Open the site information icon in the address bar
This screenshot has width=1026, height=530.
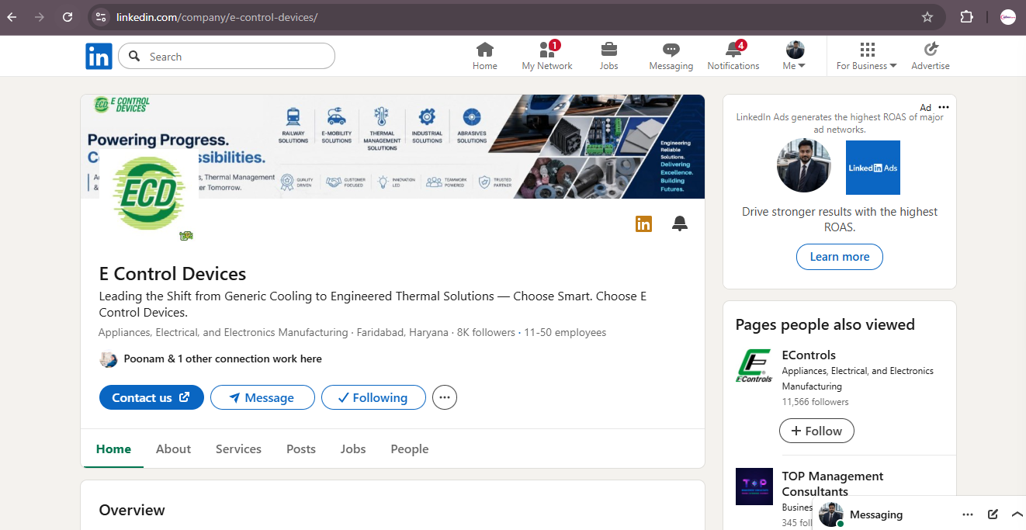99,17
